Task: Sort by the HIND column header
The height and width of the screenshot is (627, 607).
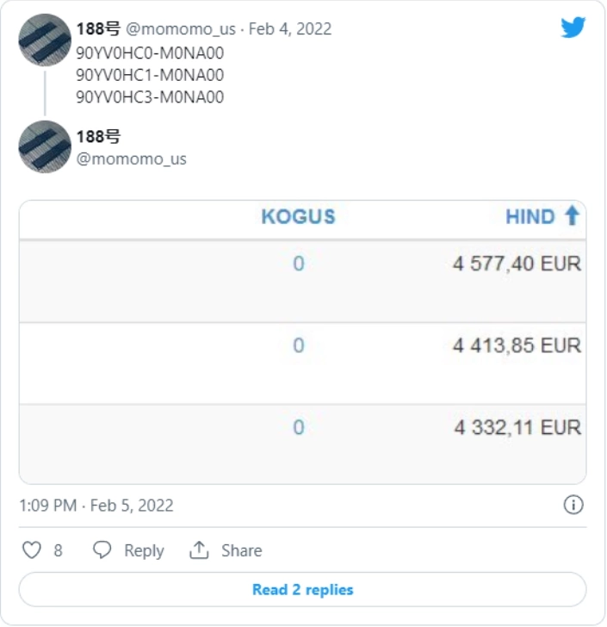Action: coord(530,217)
